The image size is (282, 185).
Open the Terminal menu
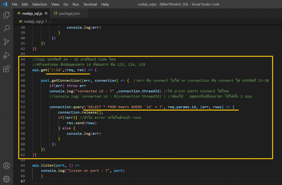[x=90, y=4]
